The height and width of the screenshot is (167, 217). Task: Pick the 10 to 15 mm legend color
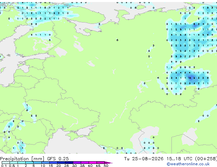click(45, 163)
